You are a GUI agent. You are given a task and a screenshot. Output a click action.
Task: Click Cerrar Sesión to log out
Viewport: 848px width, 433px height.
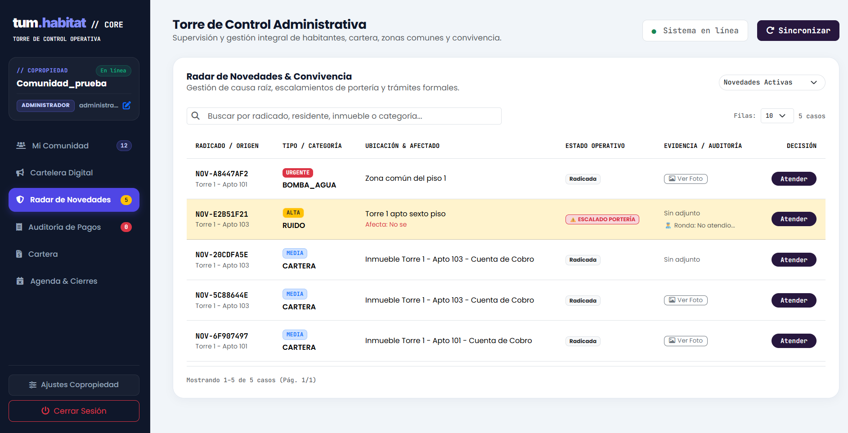click(74, 411)
